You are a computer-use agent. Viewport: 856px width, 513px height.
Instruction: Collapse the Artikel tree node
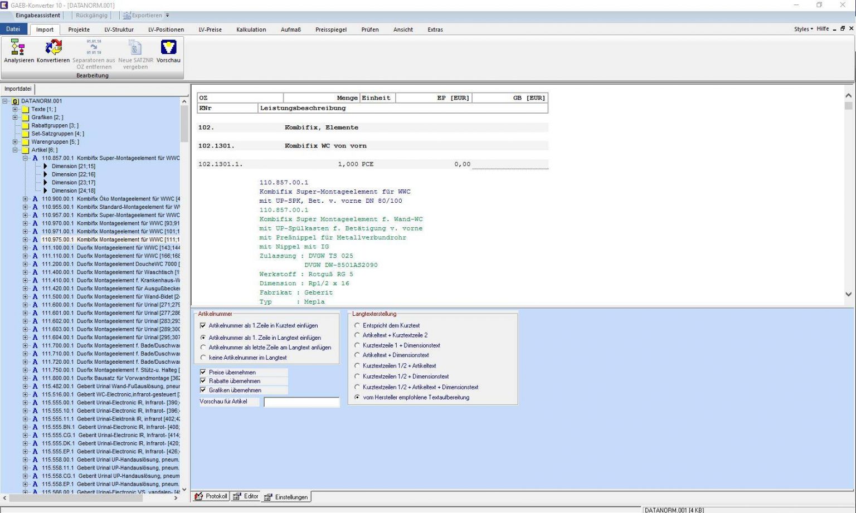(15, 150)
